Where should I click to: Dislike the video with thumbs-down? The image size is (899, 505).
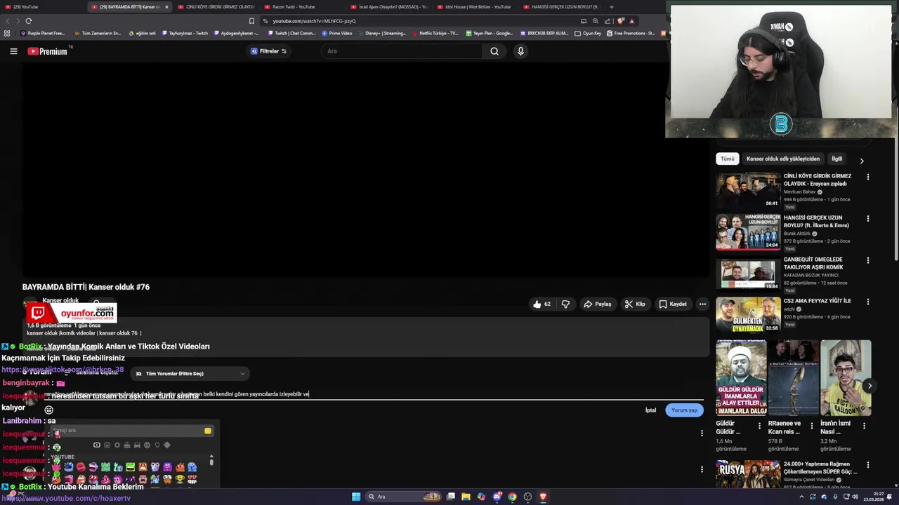point(565,304)
